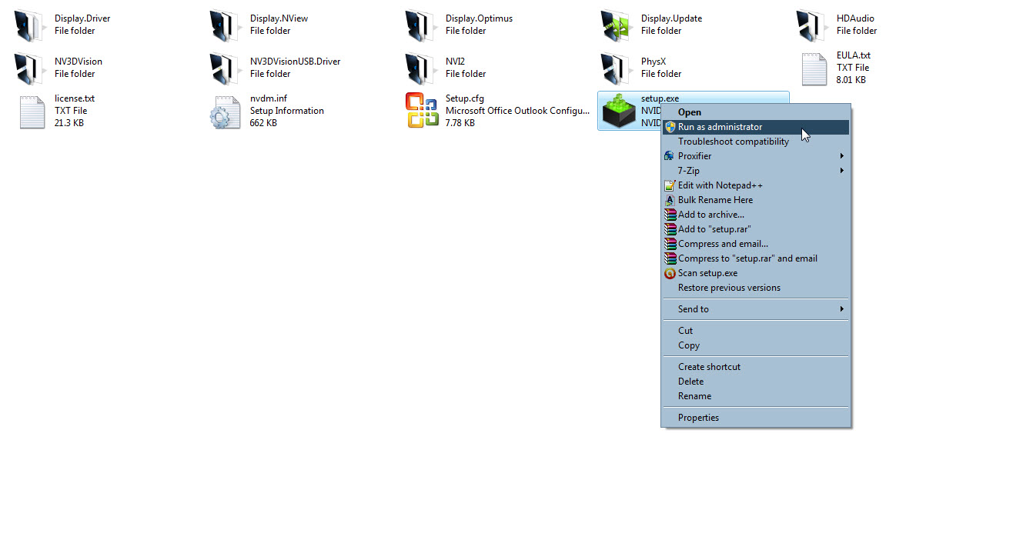Viewport: 1033px width, 560px height.
Task: Click the setup.exe file name
Action: (660, 98)
